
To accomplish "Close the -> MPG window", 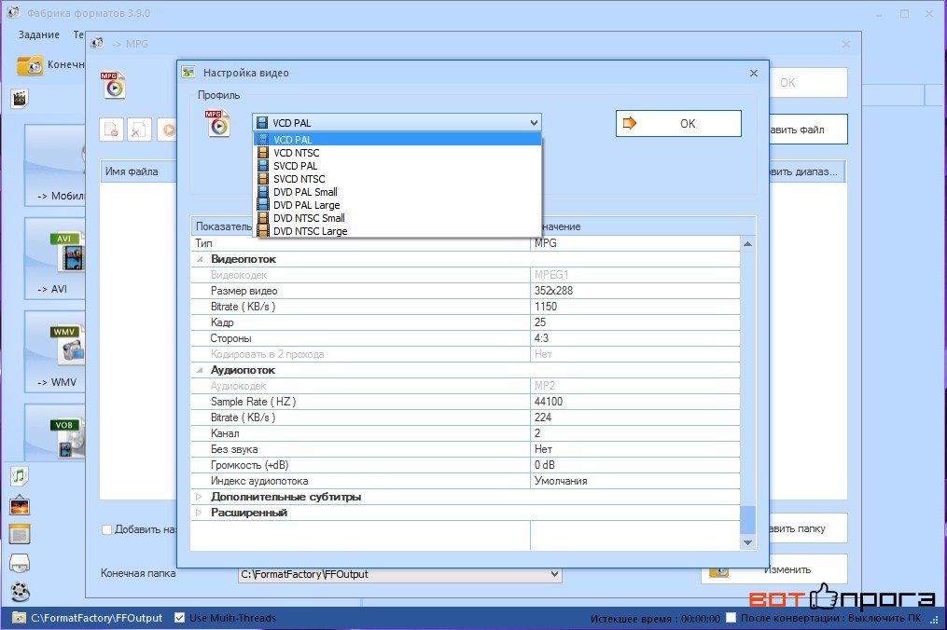I will pos(846,44).
